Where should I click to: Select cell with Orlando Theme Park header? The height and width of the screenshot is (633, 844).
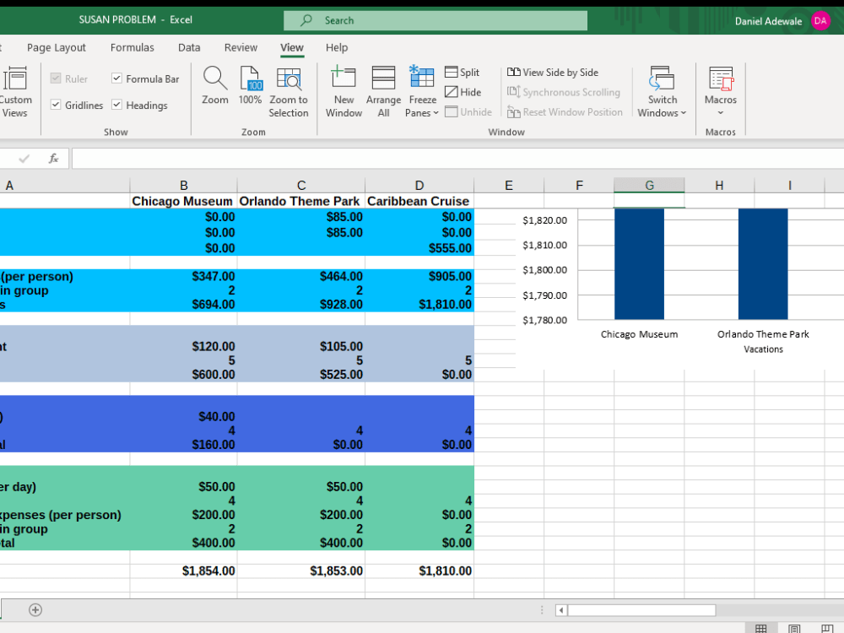[x=301, y=201]
